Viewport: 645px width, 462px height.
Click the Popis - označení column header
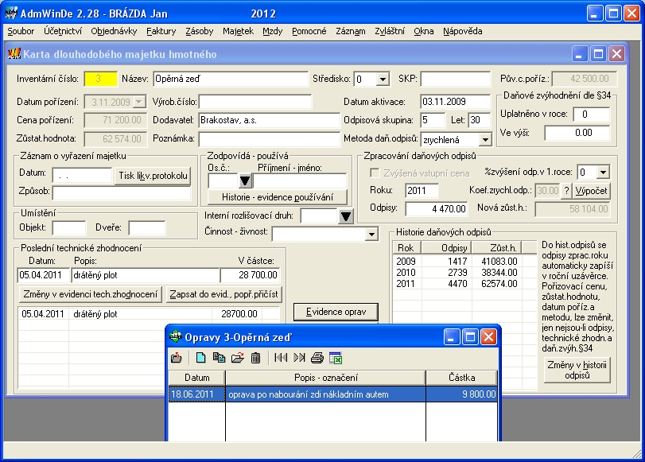(326, 377)
